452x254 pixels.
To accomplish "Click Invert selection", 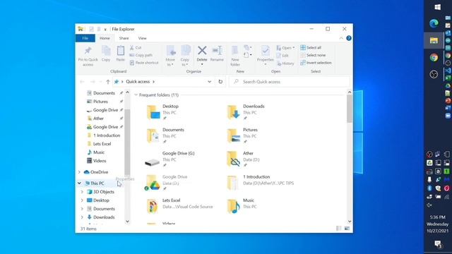I will click(x=316, y=63).
